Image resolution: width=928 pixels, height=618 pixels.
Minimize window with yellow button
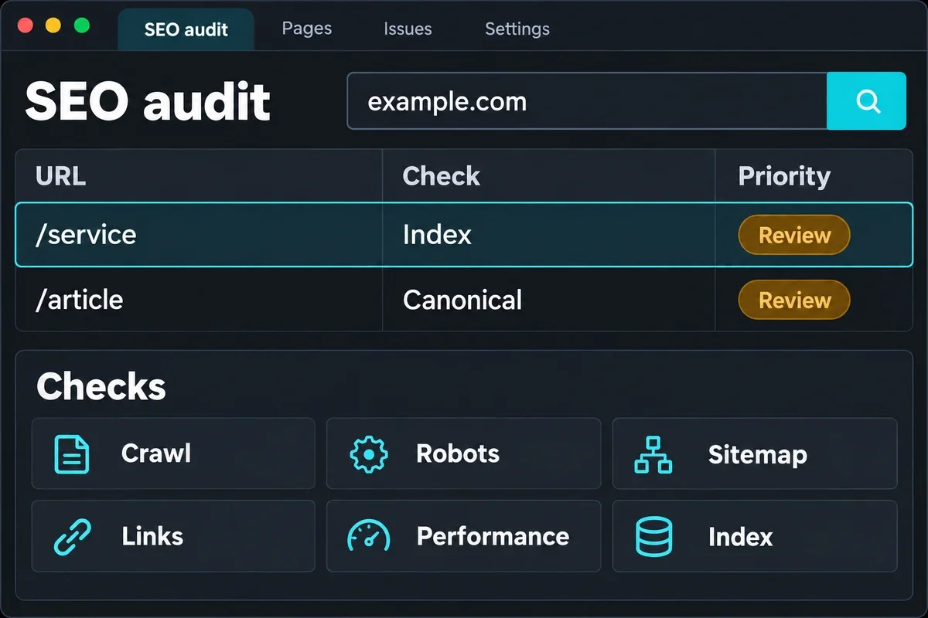pyautogui.click(x=53, y=25)
